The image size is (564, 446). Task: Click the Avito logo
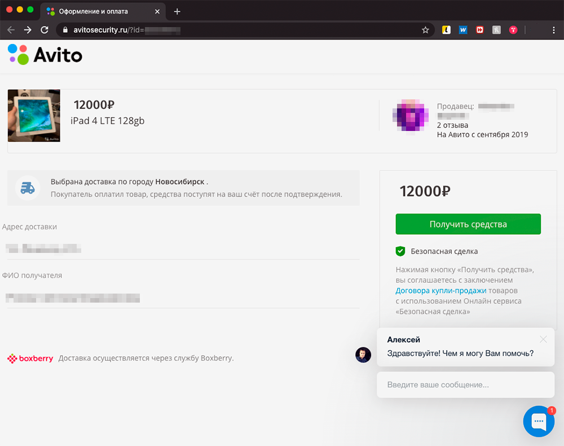(45, 55)
